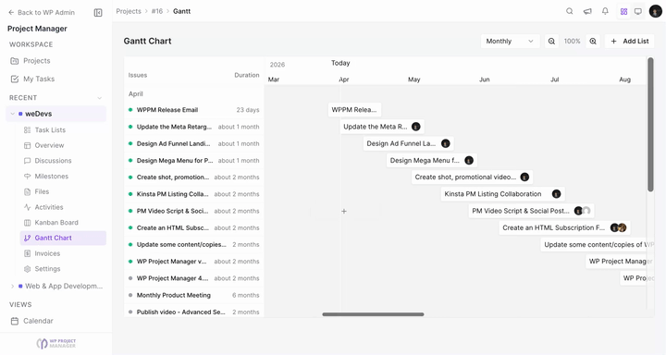The image size is (666, 355).
Task: Click the April group heading
Action: 136,94
